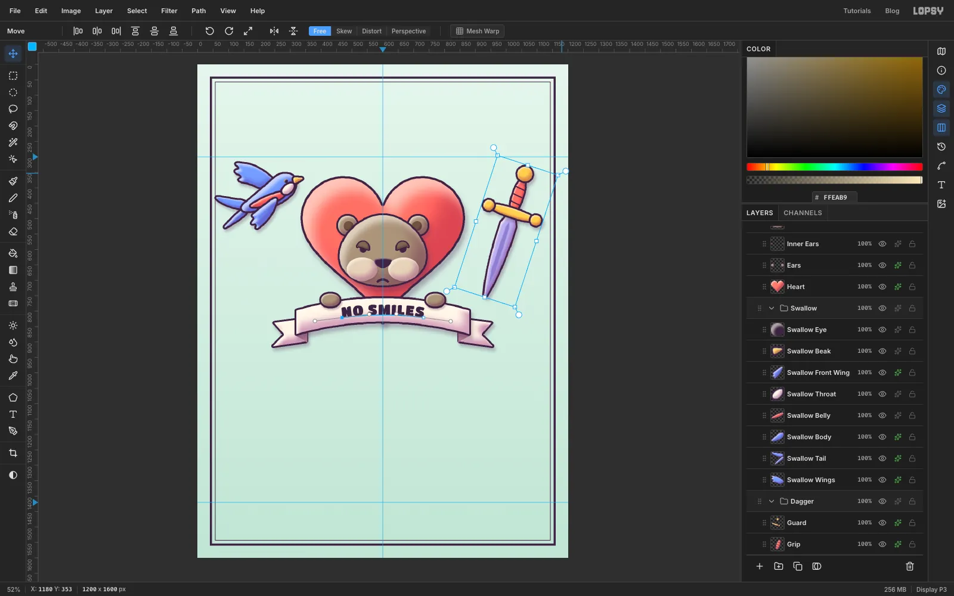Create a new layer group folder
The height and width of the screenshot is (596, 954).
(x=779, y=566)
